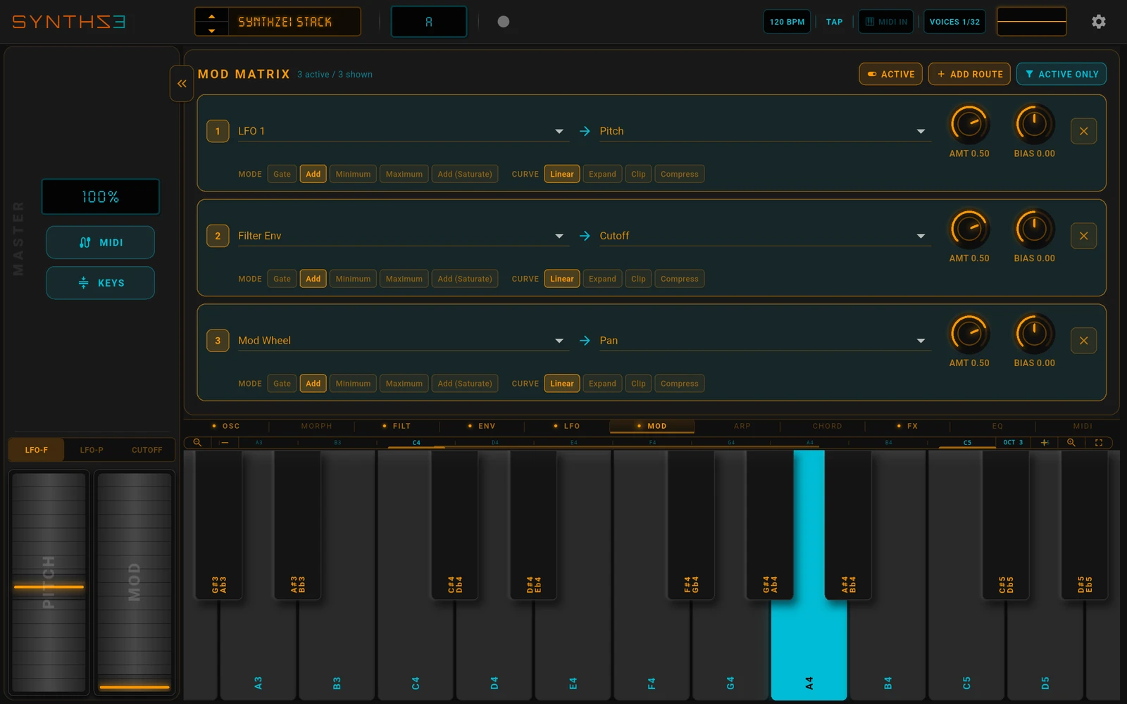Switch to the OSC tab
The image size is (1127, 704).
[x=226, y=426]
